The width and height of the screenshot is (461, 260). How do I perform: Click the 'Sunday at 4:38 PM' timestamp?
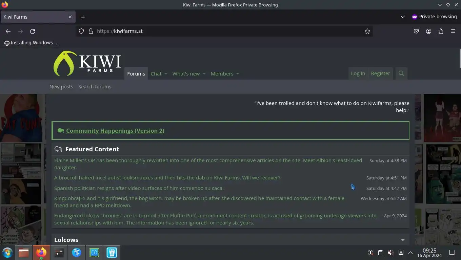tap(388, 161)
